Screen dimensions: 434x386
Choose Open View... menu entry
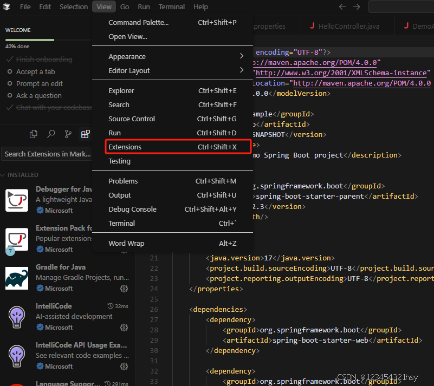172,36
